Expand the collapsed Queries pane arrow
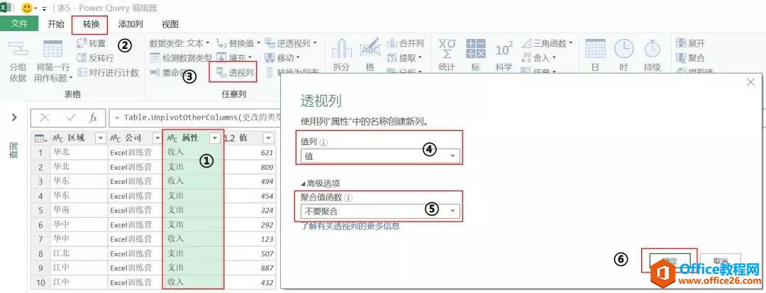The image size is (766, 293). pos(14,117)
